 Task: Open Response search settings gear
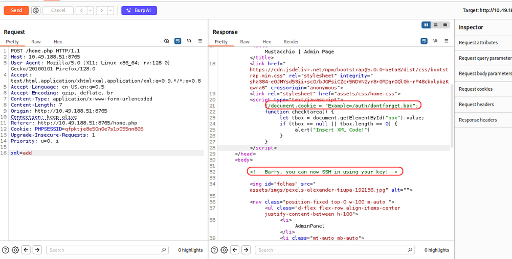click(x=225, y=250)
